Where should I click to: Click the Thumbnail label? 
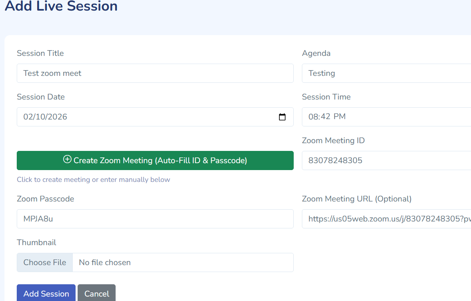36,243
